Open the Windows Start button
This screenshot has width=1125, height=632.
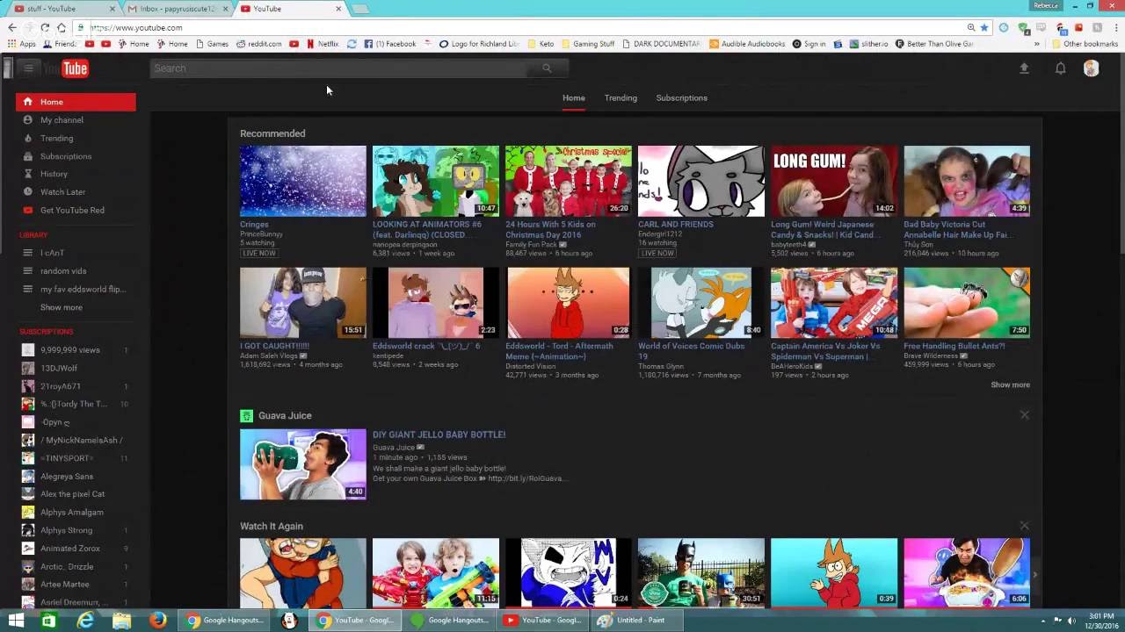point(16,621)
